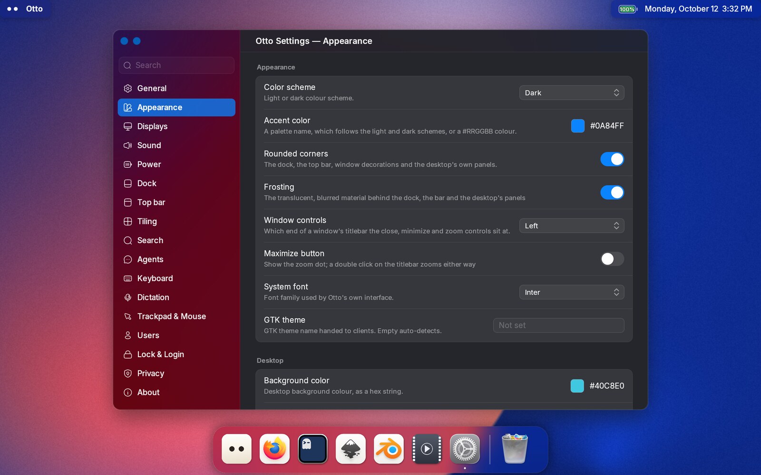Open the Trash in the dock
The image size is (761, 475).
click(x=515, y=449)
